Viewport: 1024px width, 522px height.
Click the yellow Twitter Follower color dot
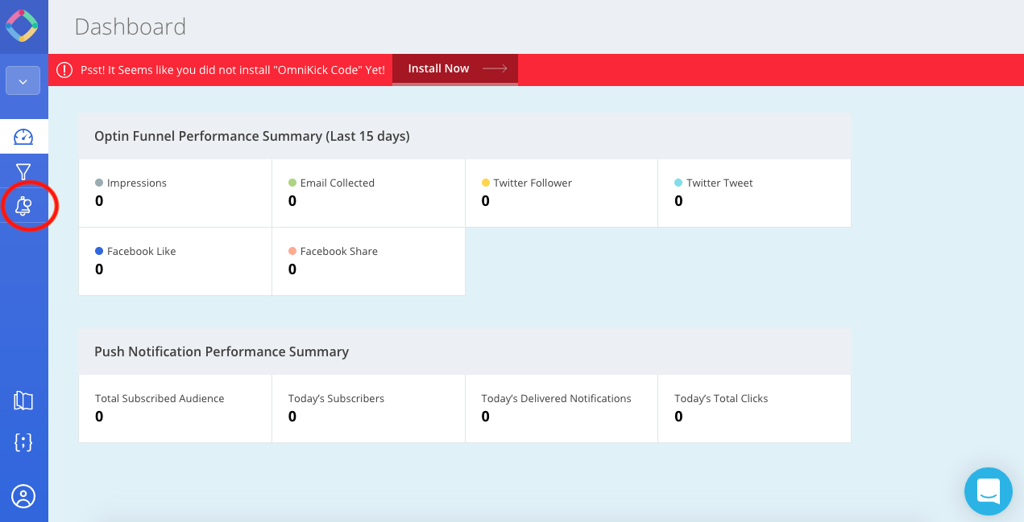[x=486, y=183]
